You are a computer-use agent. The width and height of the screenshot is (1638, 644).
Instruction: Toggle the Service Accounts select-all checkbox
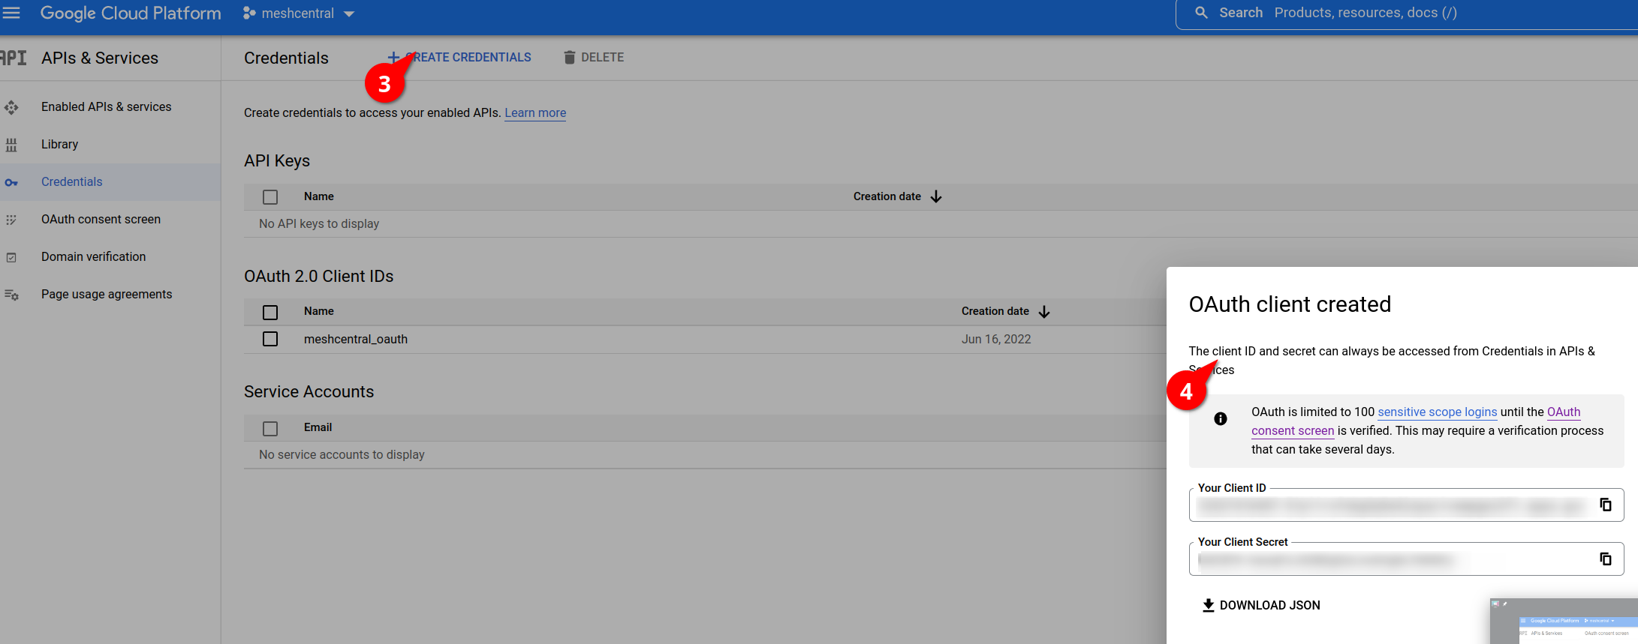tap(270, 428)
